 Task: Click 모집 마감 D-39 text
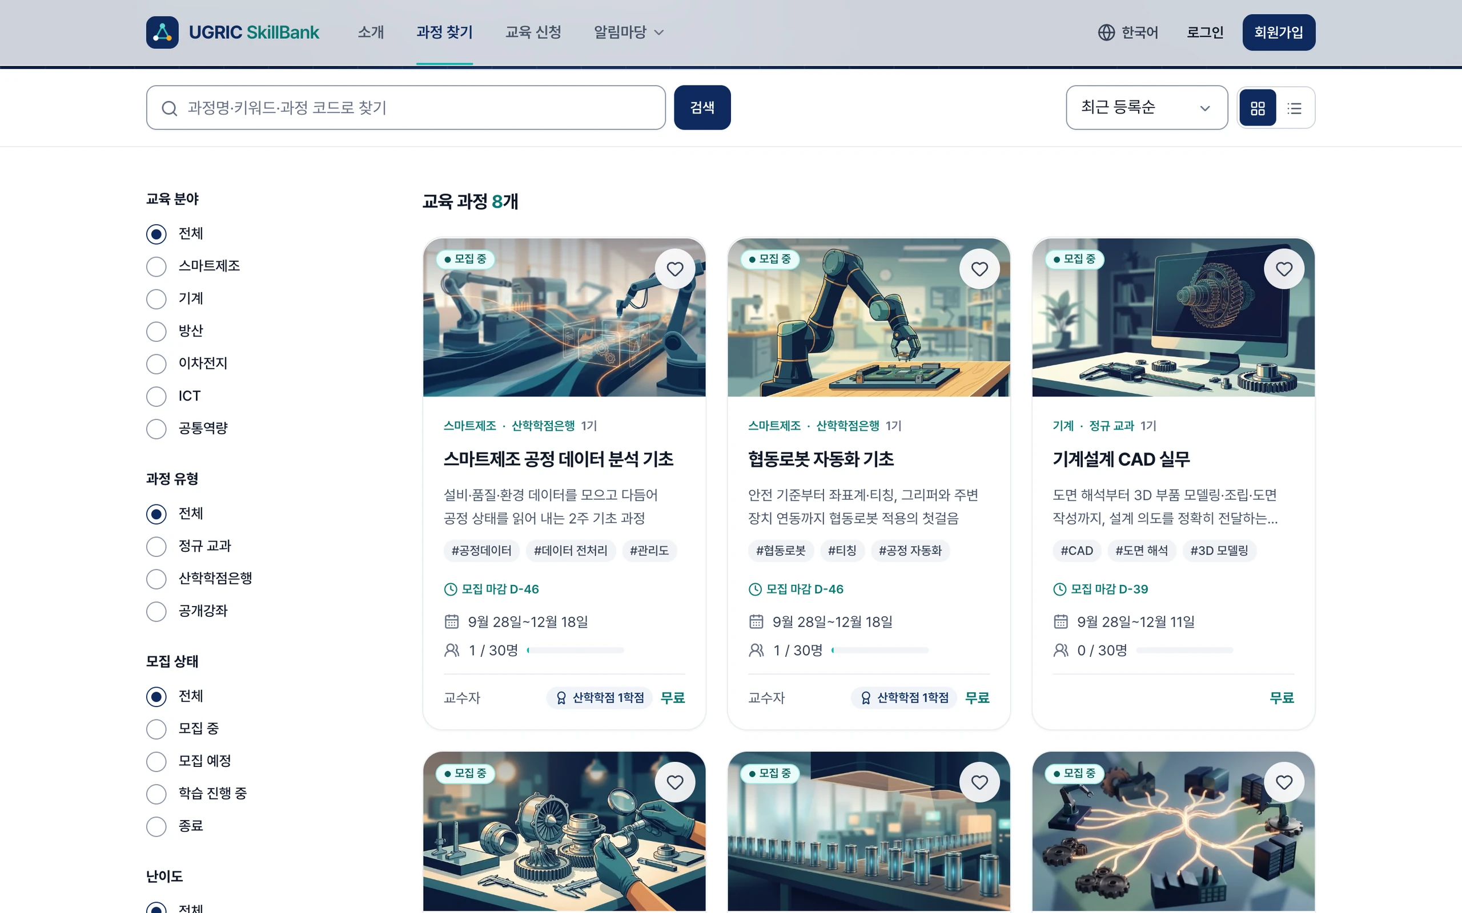pos(1109,589)
